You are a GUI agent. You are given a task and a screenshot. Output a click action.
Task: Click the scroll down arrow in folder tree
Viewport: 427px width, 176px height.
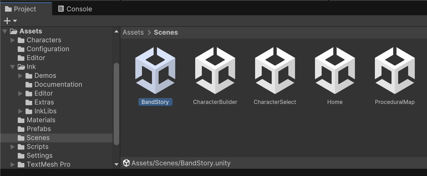(x=116, y=165)
